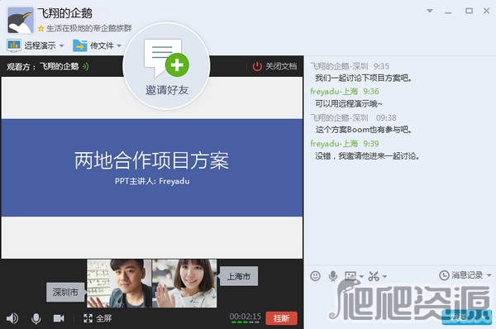Open the emoji picker in chat
Image resolution: width=496 pixels, height=329 pixels.
click(315, 276)
